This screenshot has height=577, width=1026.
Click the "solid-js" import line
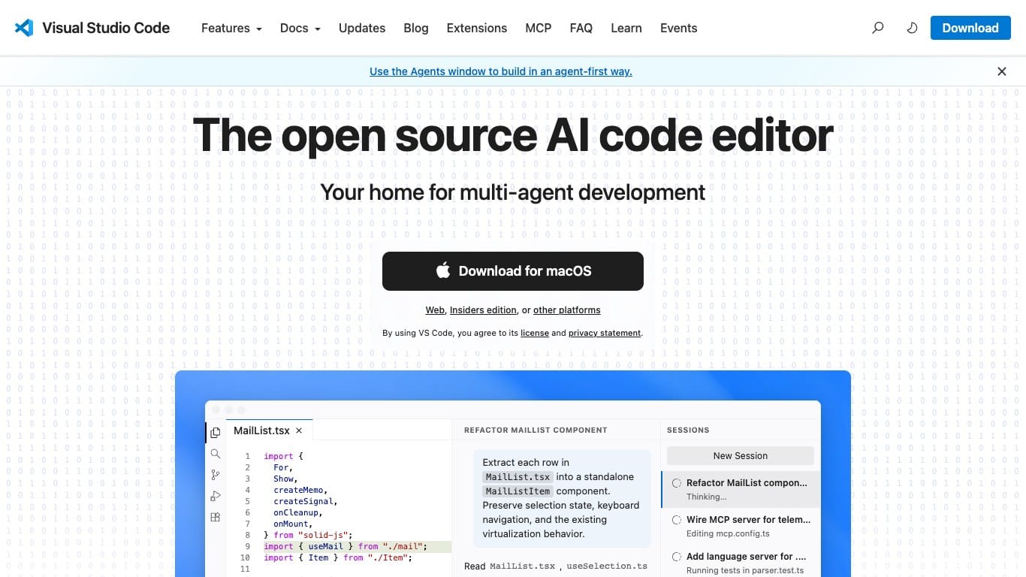point(308,534)
